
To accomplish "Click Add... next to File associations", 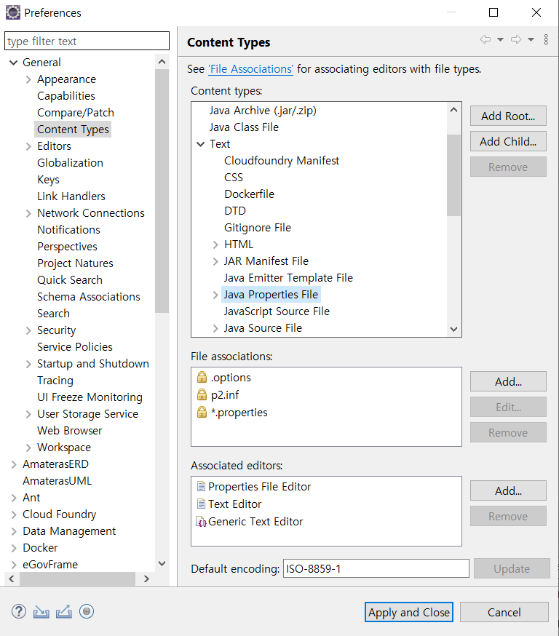I will (x=508, y=382).
